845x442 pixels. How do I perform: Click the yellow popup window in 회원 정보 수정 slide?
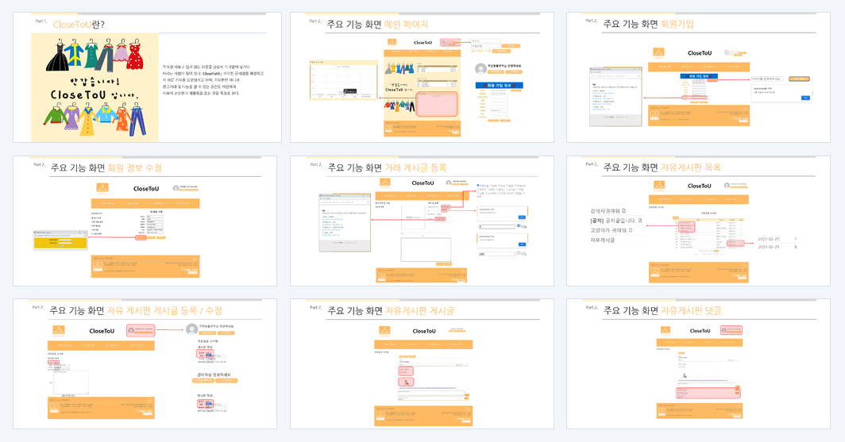60,240
